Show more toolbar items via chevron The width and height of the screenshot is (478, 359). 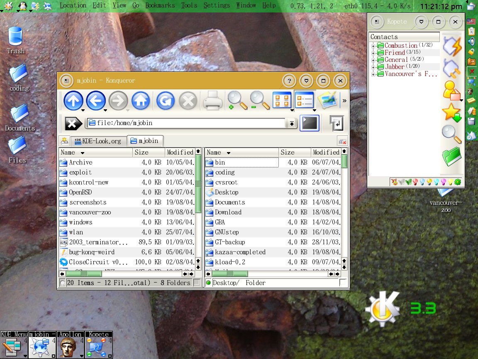344,101
